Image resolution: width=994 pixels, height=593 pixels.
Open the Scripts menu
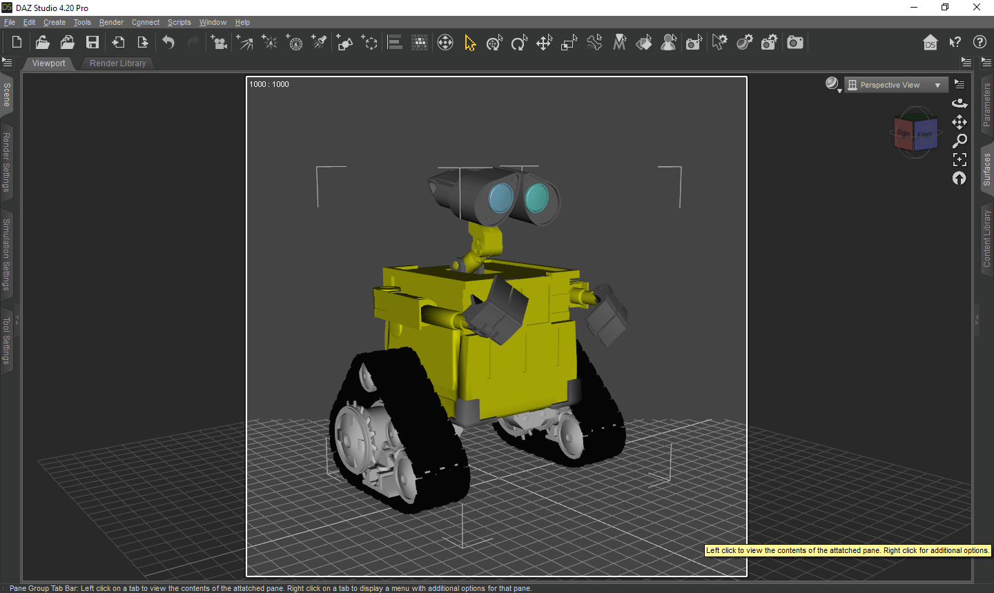[179, 22]
